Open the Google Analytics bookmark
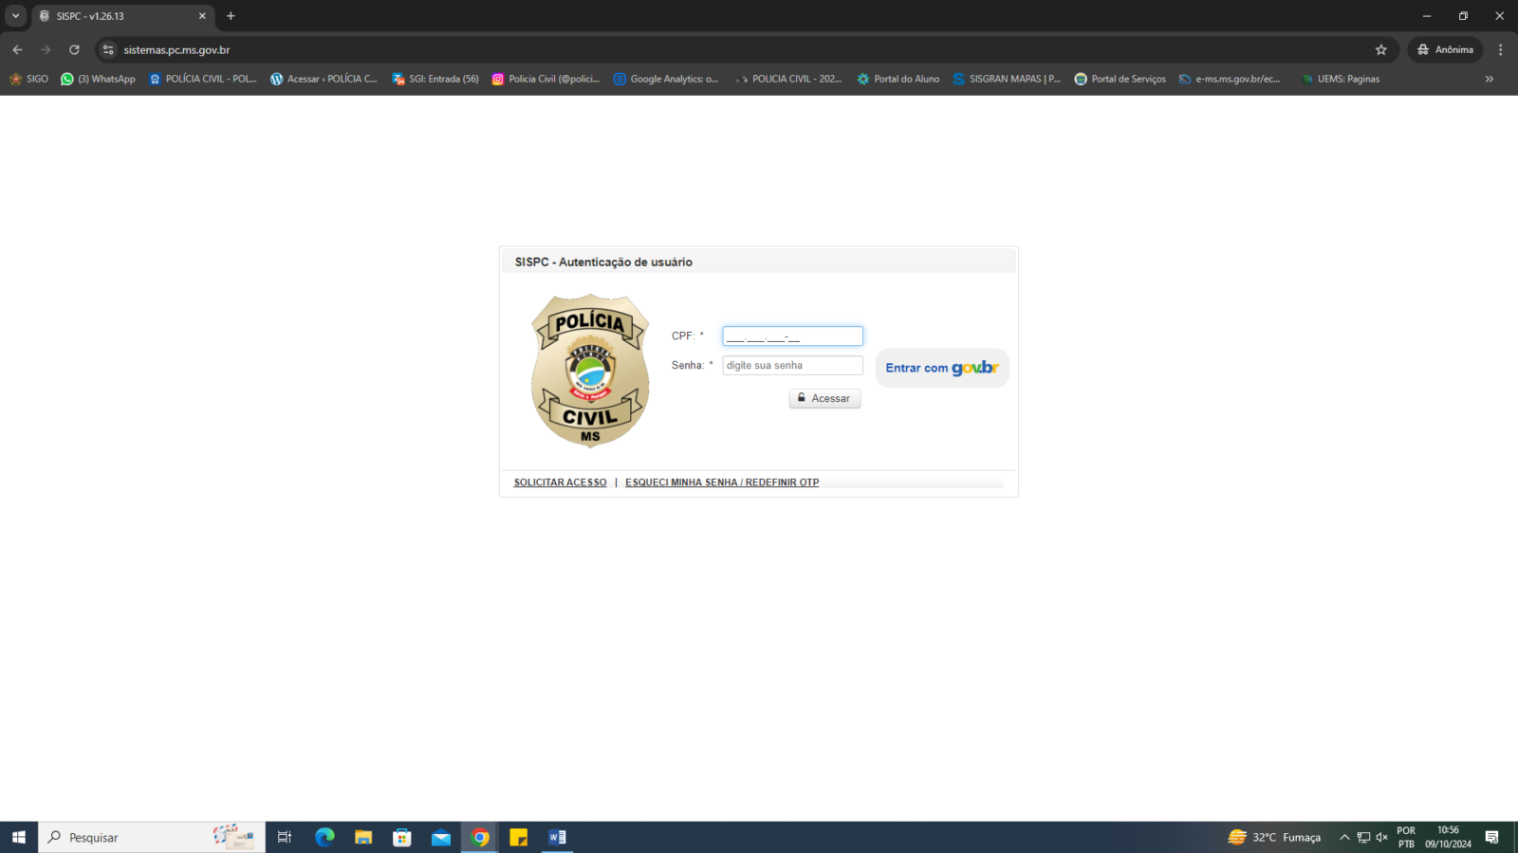Image resolution: width=1518 pixels, height=853 pixels. pos(667,79)
